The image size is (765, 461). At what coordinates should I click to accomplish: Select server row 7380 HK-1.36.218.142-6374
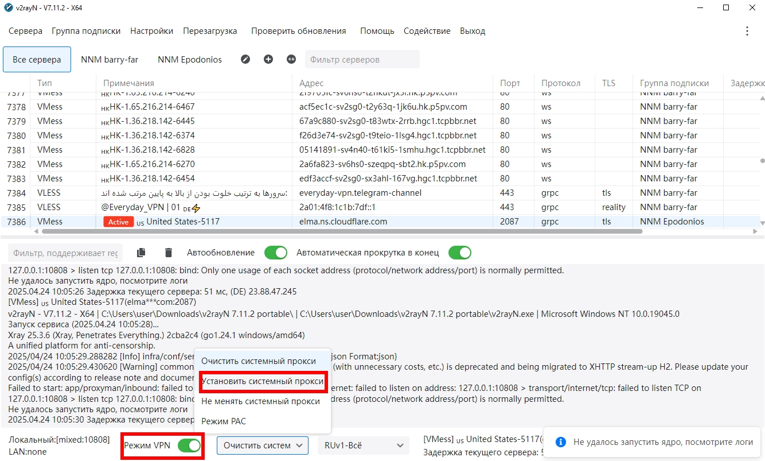click(x=380, y=135)
